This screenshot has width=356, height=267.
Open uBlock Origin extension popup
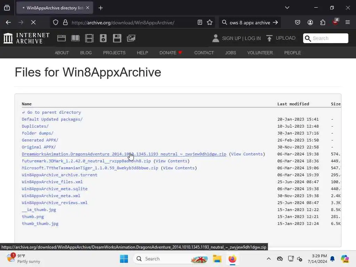[x=335, y=22]
